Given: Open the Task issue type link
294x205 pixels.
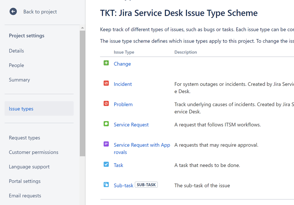Looking at the screenshot, I should coord(119,165).
